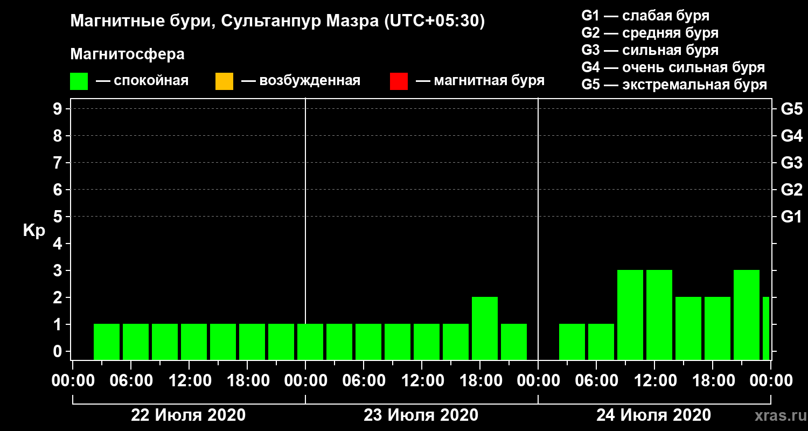Click the 'G4 — очень сильная буря' legend line
808x431 pixels.
pyautogui.click(x=673, y=67)
